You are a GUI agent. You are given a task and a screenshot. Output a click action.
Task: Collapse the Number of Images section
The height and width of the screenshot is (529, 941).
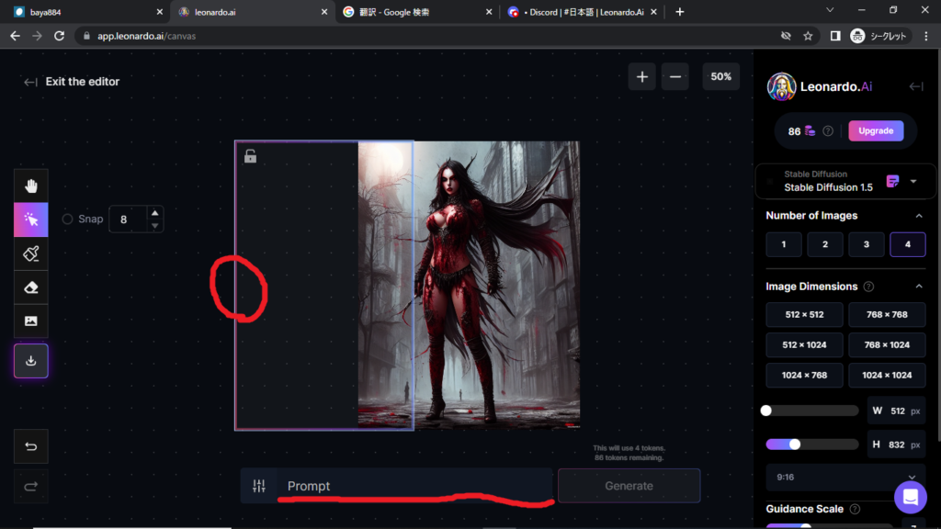point(919,216)
